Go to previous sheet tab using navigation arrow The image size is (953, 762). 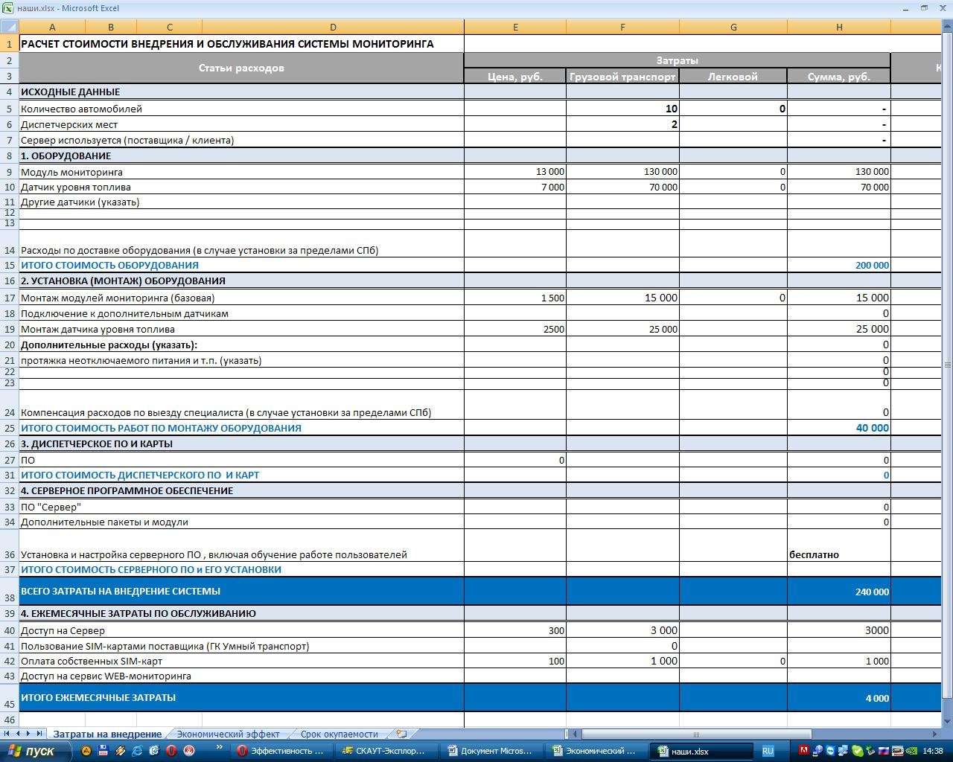pyautogui.click(x=19, y=734)
